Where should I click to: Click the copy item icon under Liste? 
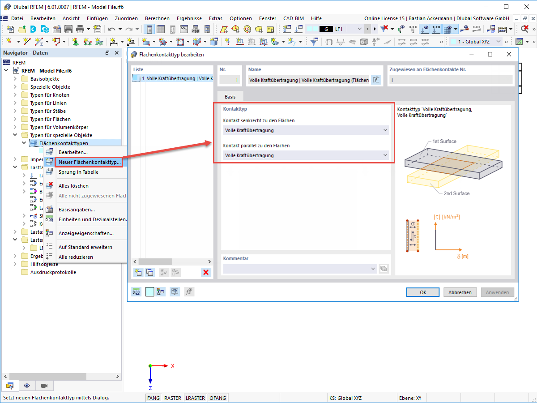tap(150, 272)
